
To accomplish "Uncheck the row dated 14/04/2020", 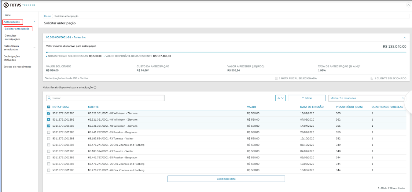I will click(49, 126).
